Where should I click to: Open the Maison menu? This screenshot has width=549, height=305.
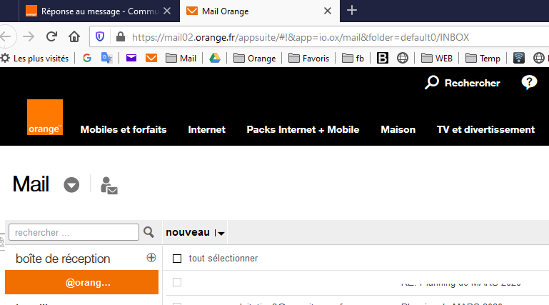click(398, 129)
